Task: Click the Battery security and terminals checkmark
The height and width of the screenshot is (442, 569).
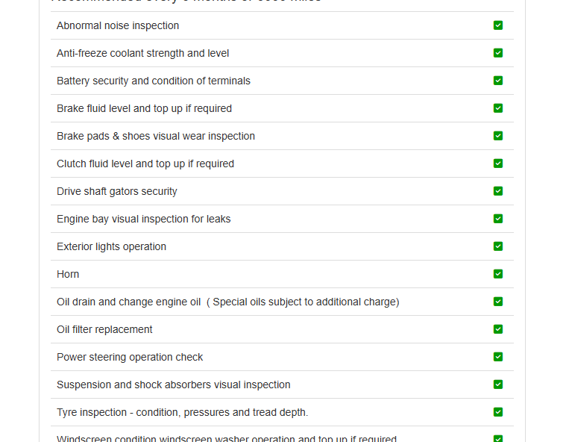Action: click(x=498, y=81)
